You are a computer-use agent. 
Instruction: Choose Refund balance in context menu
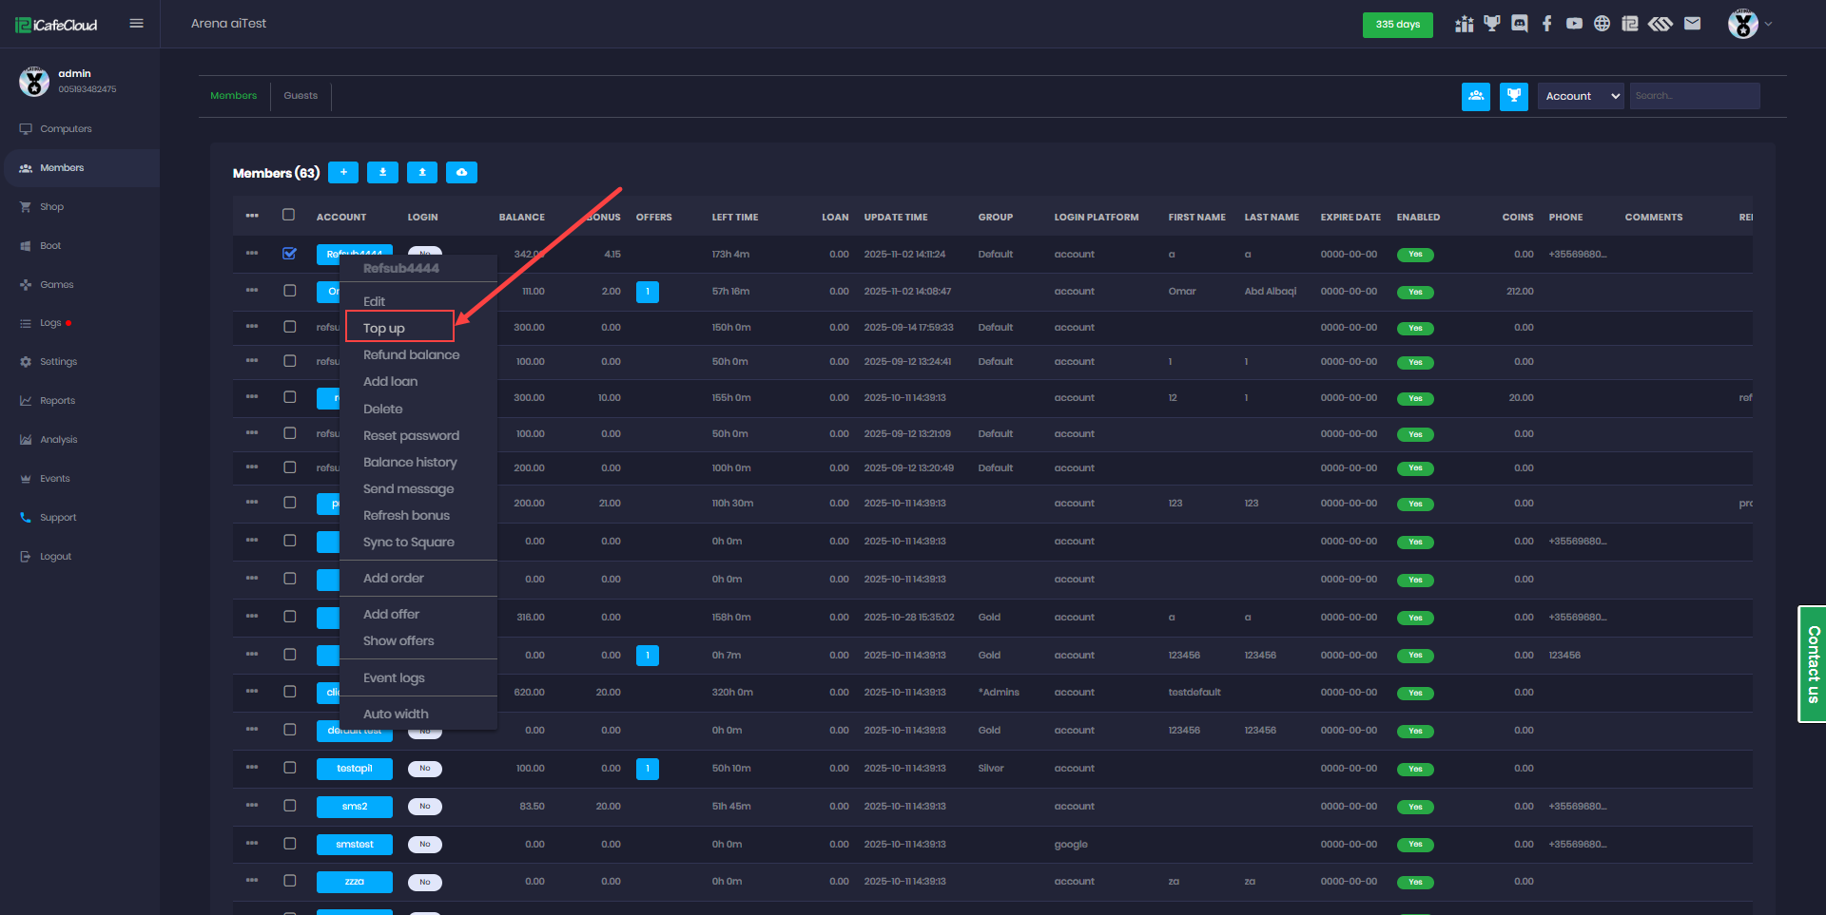click(x=411, y=354)
